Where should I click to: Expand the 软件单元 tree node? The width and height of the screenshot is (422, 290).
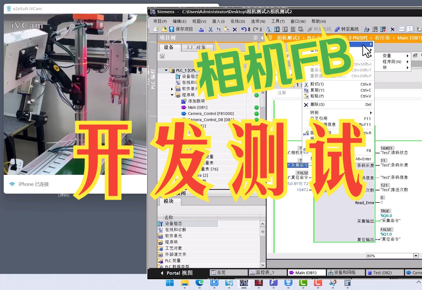point(172,89)
